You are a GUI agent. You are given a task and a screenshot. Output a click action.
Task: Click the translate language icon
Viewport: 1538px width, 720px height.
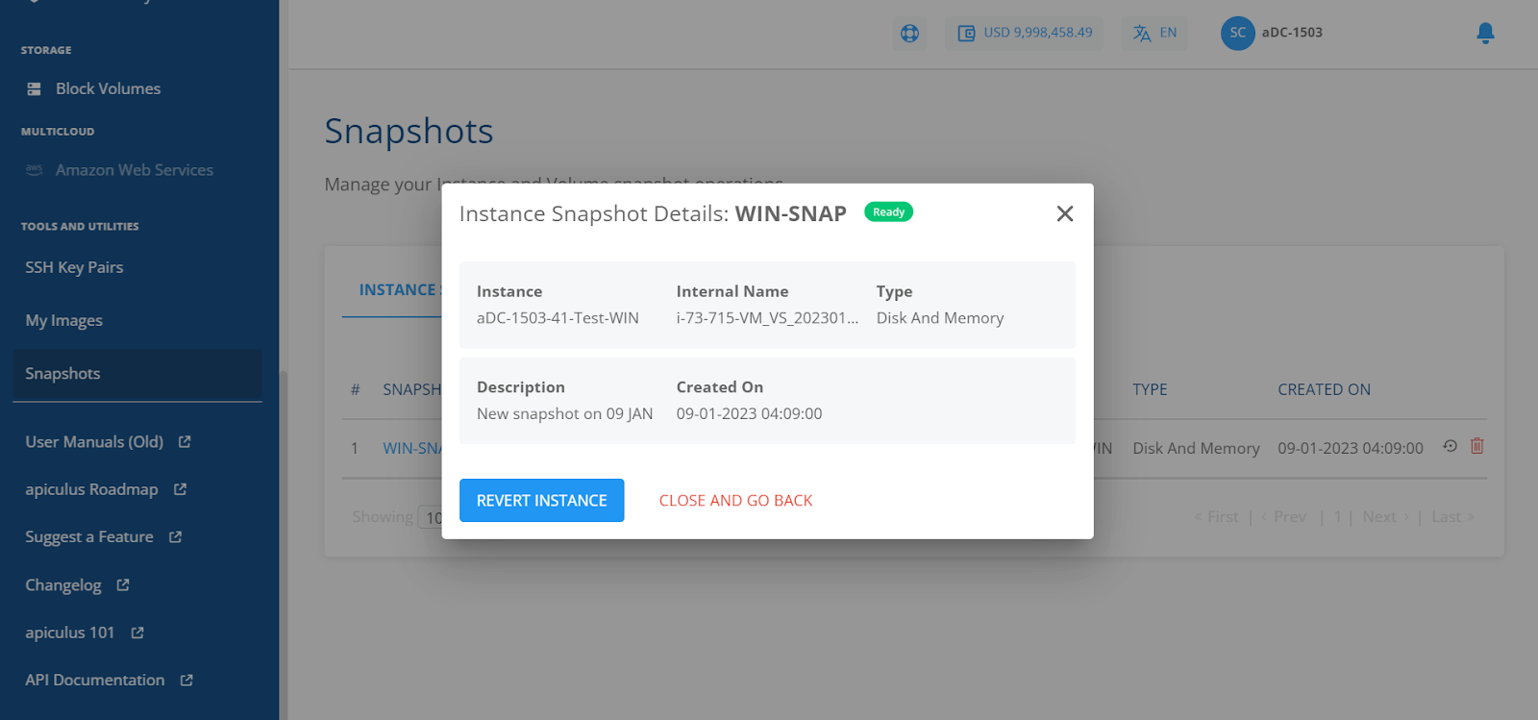click(x=1142, y=34)
